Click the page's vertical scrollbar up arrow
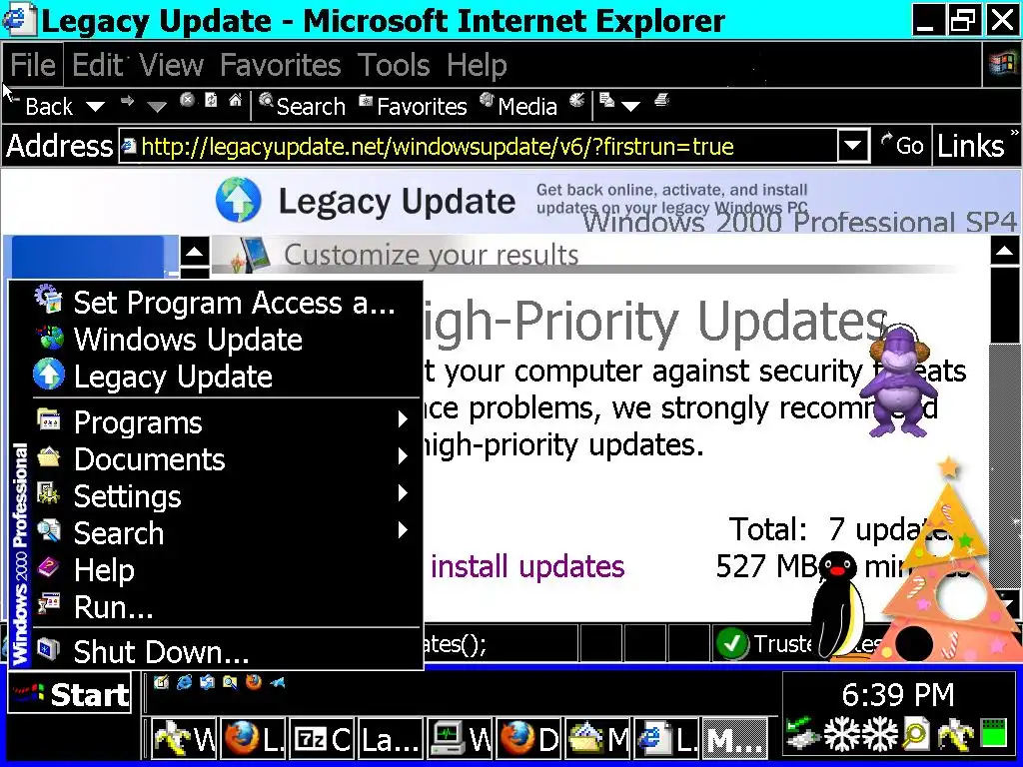The width and height of the screenshot is (1023, 767). point(1005,251)
